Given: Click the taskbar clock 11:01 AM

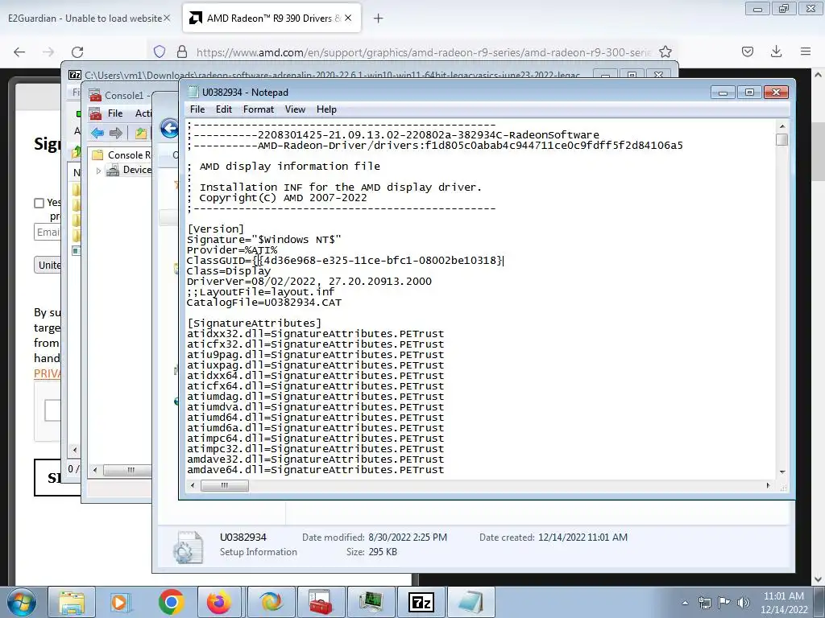Looking at the screenshot, I should click(x=783, y=596).
